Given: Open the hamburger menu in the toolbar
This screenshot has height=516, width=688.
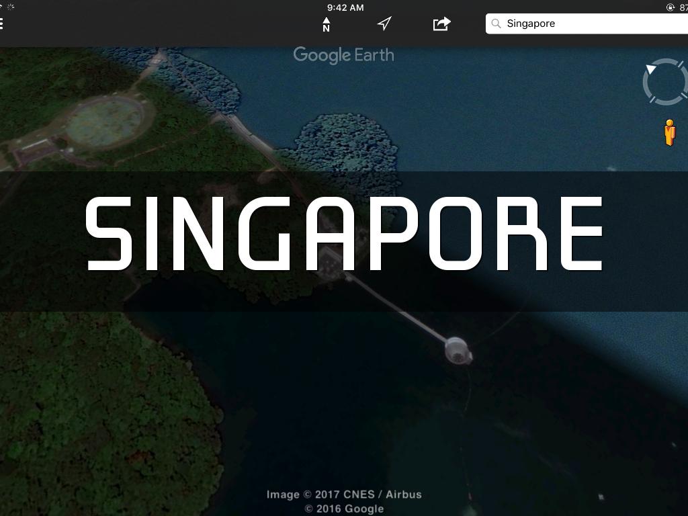Looking at the screenshot, I should (x=3, y=24).
